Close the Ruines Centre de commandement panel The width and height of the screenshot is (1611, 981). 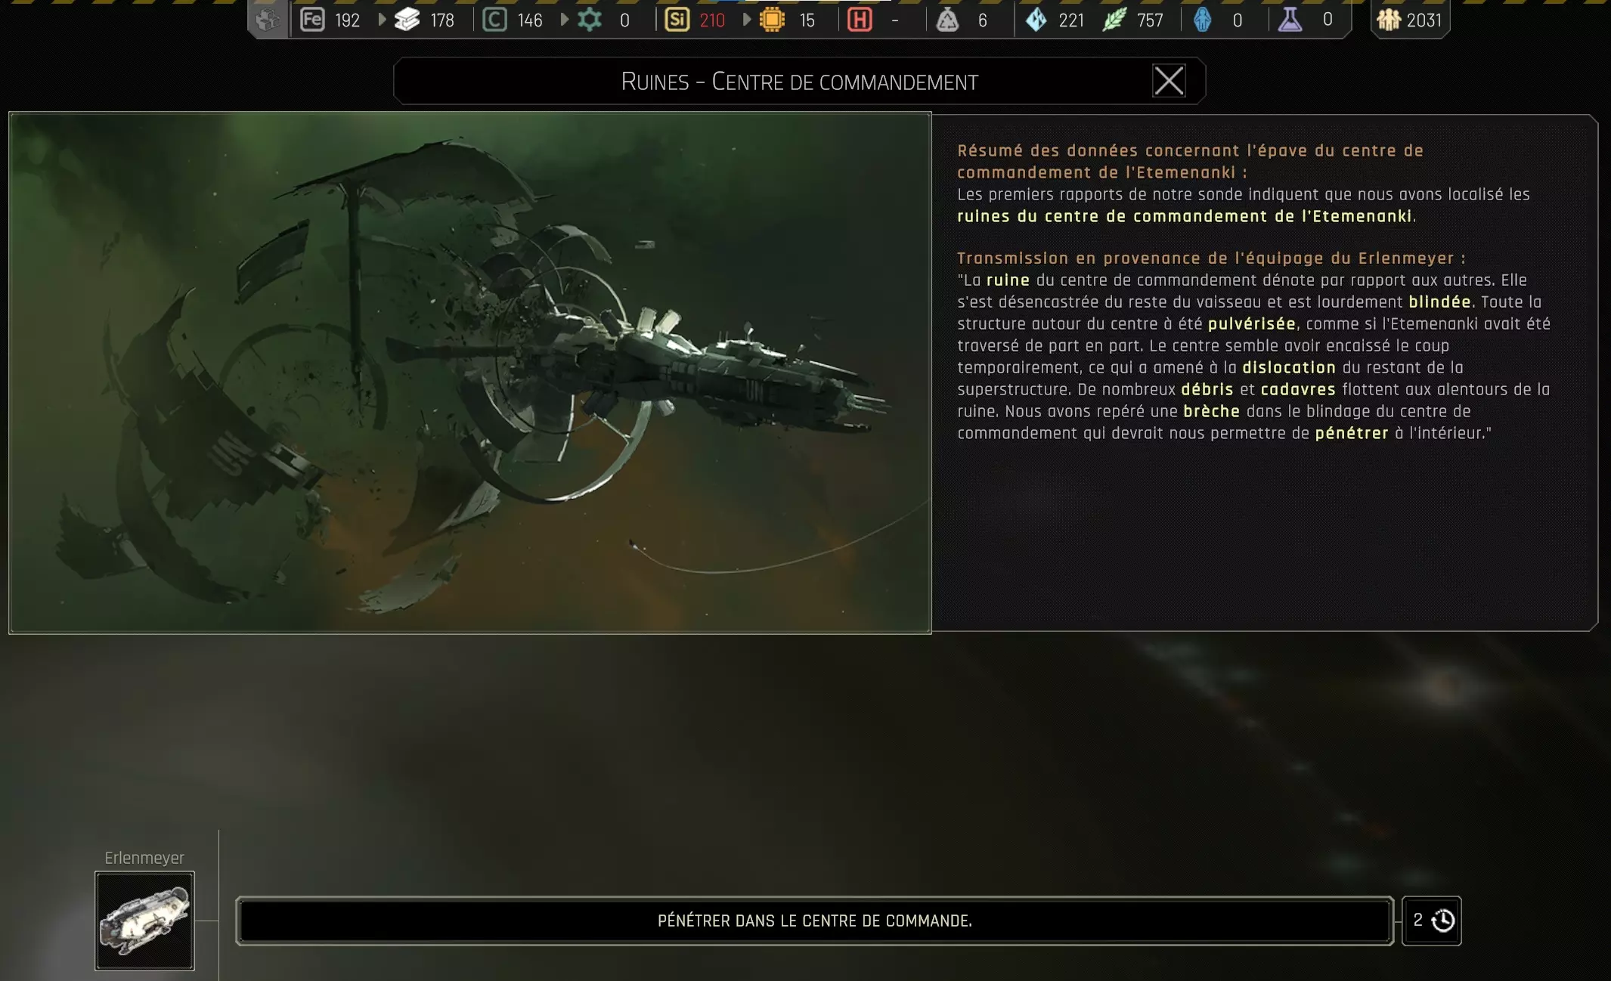pos(1168,81)
